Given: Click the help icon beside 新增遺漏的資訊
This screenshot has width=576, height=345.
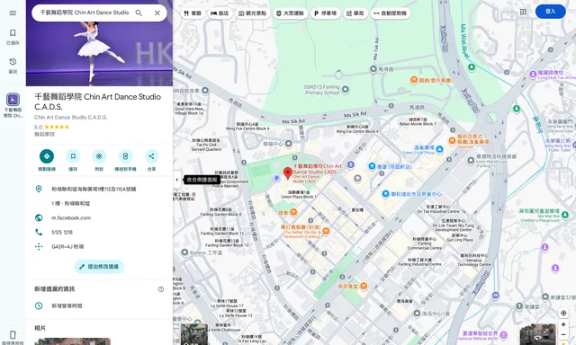Looking at the screenshot, I should tap(161, 289).
